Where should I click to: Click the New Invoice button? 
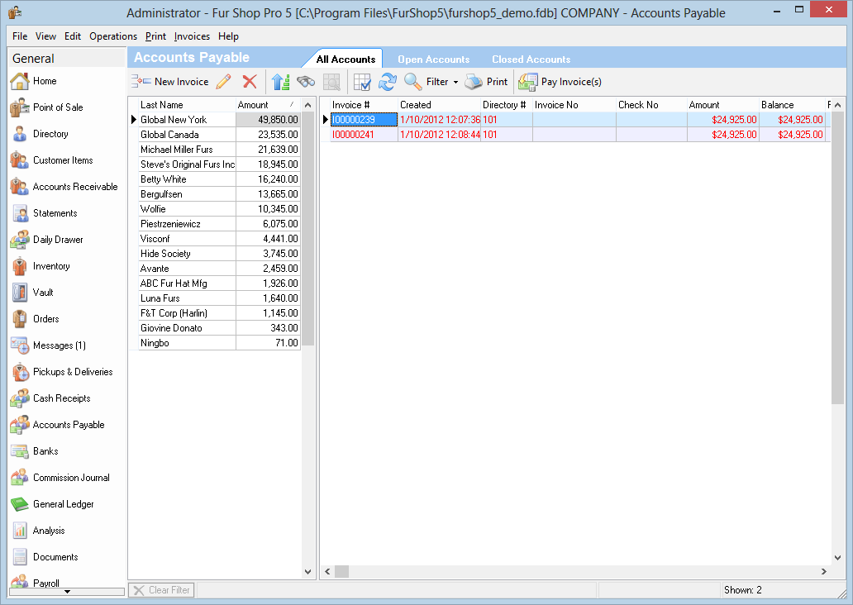point(170,82)
